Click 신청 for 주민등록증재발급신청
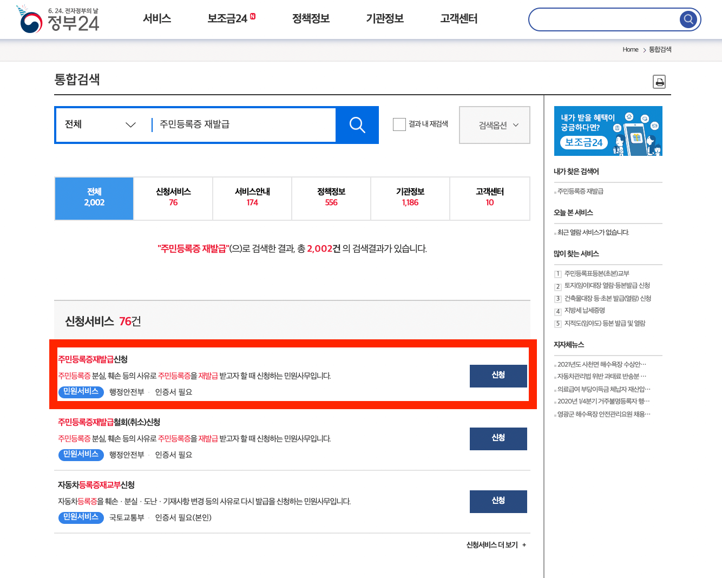Screen dimensions: 722x578 (x=498, y=376)
